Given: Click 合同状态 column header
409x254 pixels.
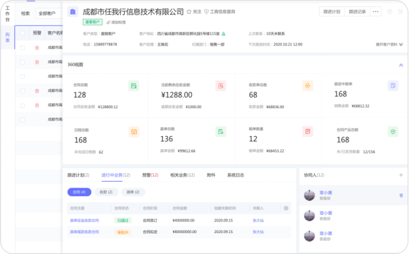Looking at the screenshot, I should (x=121, y=208).
